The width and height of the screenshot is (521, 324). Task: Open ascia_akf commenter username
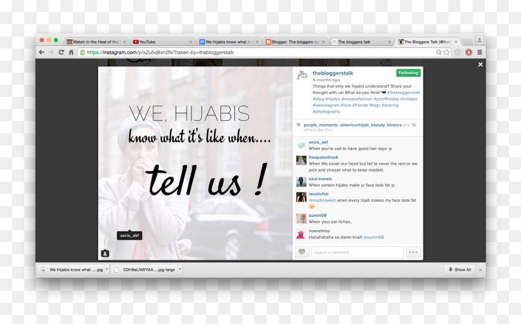tap(318, 142)
